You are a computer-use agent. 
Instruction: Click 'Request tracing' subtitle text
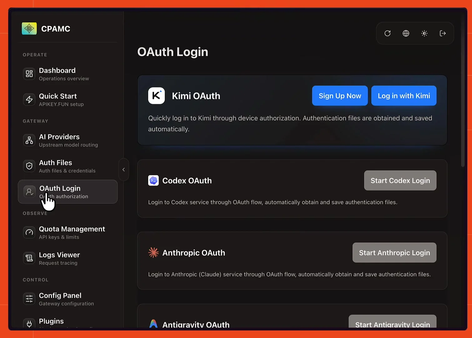58,263
